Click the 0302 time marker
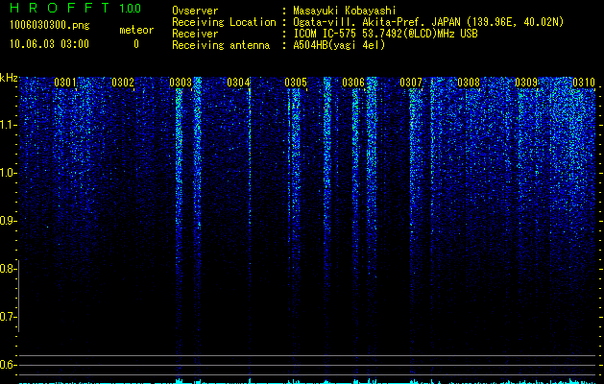Viewport: 604px width, 384px height. coord(123,83)
